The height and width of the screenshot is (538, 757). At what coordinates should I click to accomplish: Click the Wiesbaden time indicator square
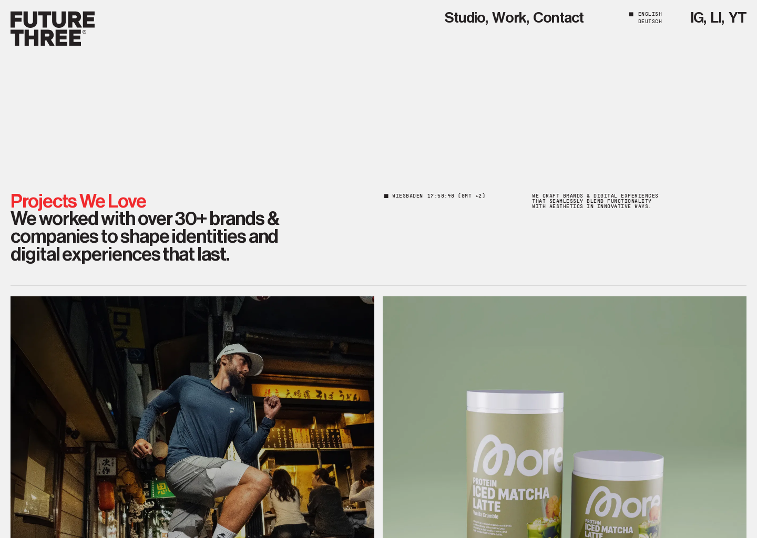386,196
